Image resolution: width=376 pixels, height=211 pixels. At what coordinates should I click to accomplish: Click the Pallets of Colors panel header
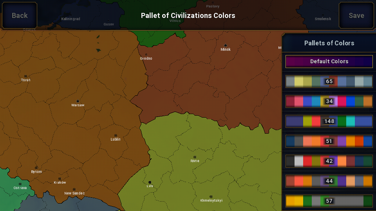(329, 43)
